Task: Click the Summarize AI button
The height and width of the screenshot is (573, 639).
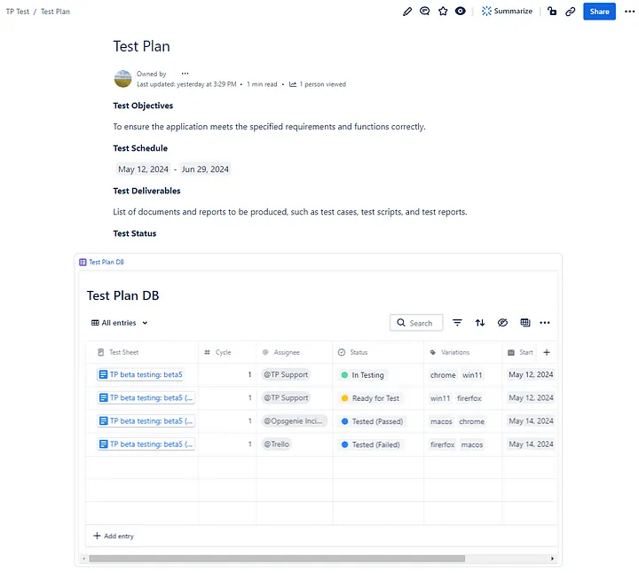Action: (x=508, y=12)
